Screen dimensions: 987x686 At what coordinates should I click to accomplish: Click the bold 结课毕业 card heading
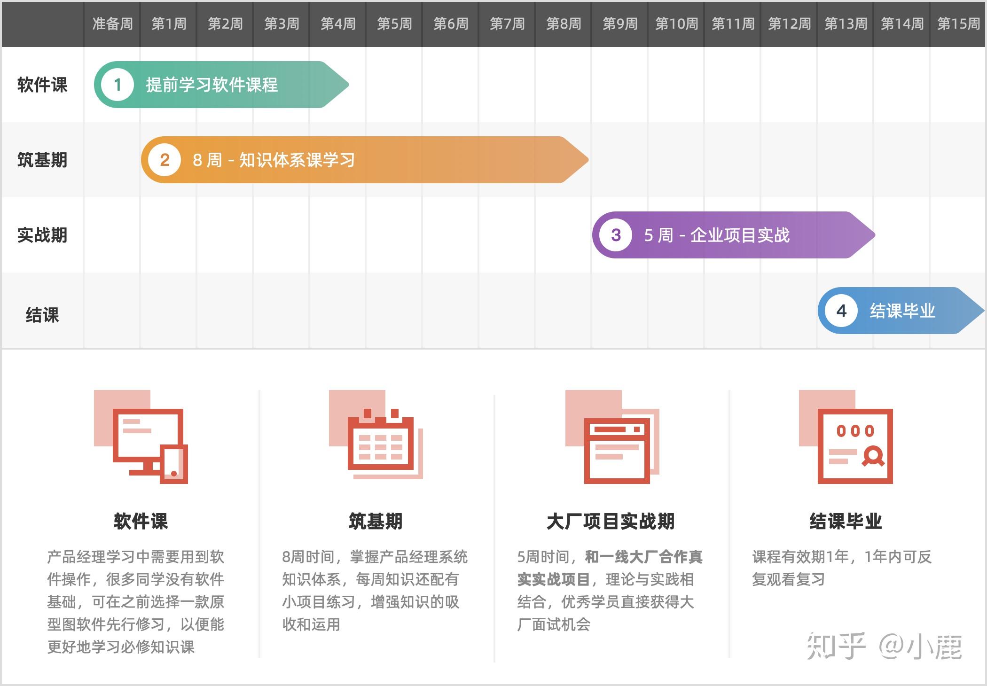846,521
